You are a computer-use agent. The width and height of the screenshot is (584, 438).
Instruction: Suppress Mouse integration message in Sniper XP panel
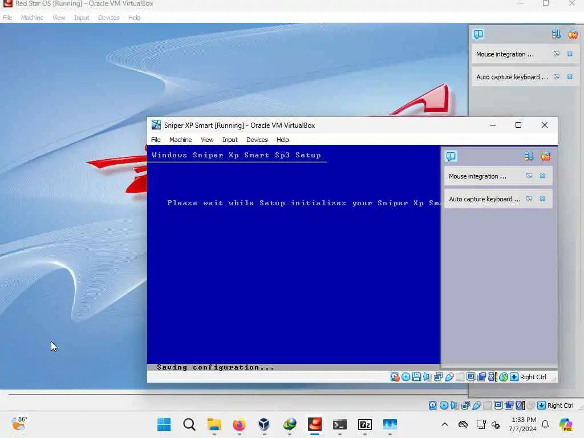tap(529, 176)
